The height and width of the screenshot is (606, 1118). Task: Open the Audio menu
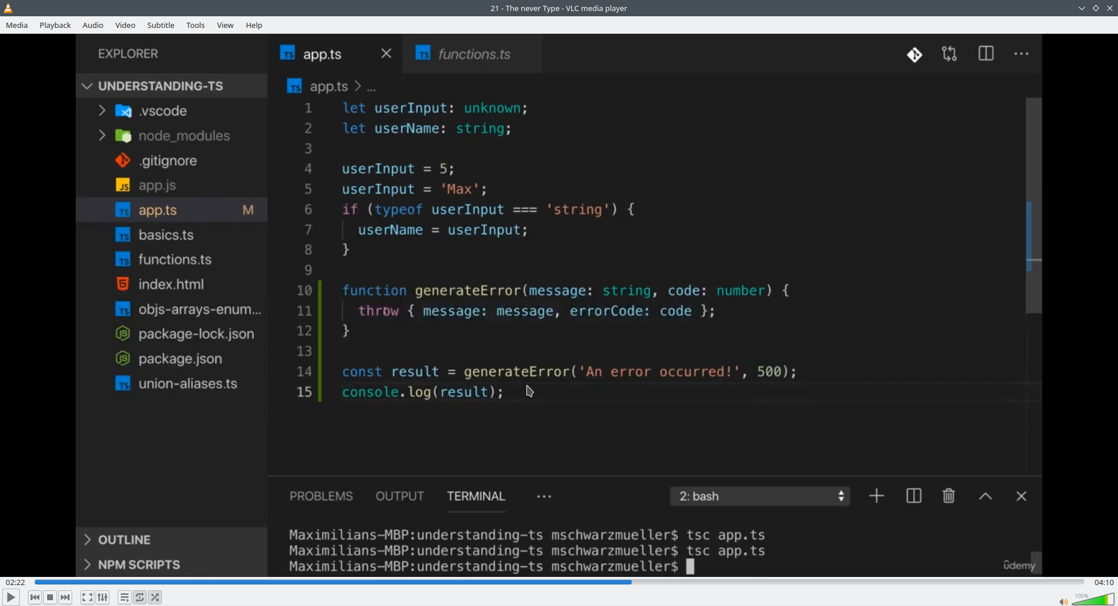pyautogui.click(x=93, y=26)
